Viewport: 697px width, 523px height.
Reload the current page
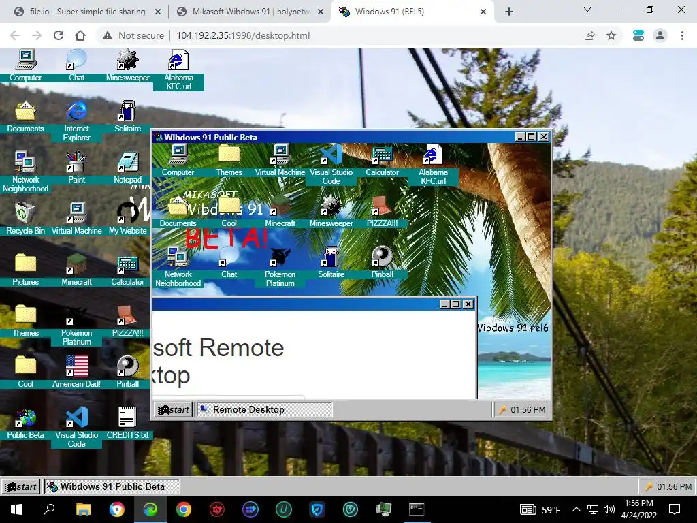(59, 35)
